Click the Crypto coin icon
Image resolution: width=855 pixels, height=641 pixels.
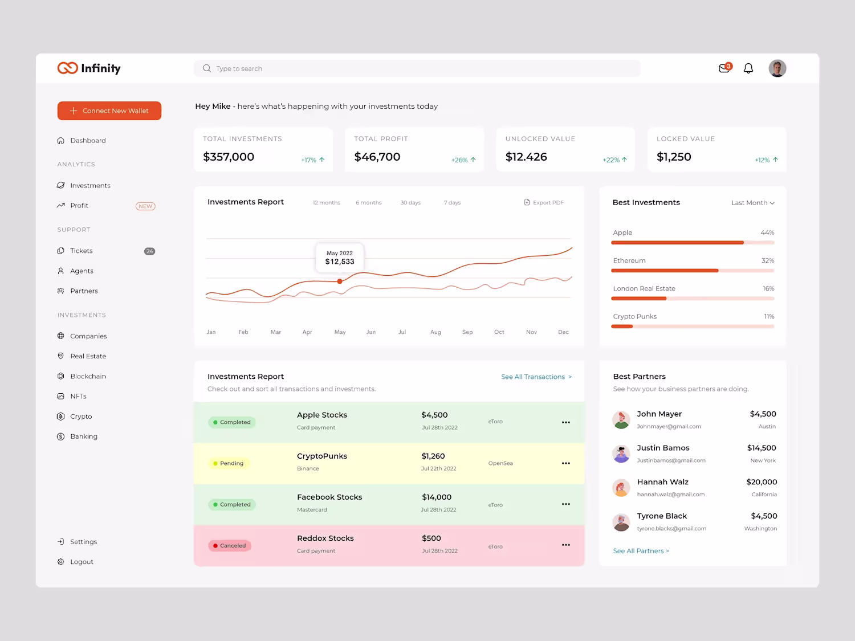61,417
